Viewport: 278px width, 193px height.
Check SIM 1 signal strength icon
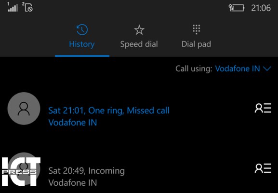coord(13,7)
